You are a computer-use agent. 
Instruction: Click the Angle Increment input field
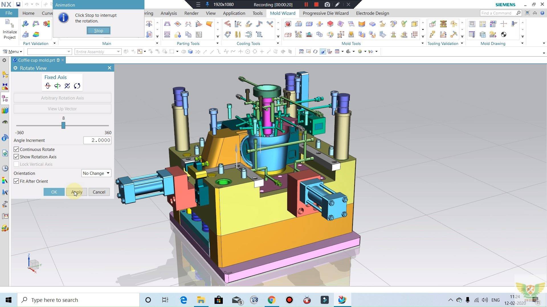(x=97, y=140)
